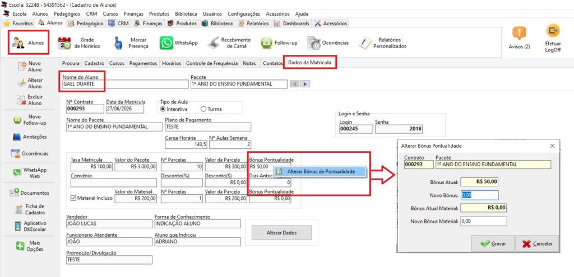The height and width of the screenshot is (277, 574).
Task: Click Novo Aluno in sidebar
Action: 30,67
